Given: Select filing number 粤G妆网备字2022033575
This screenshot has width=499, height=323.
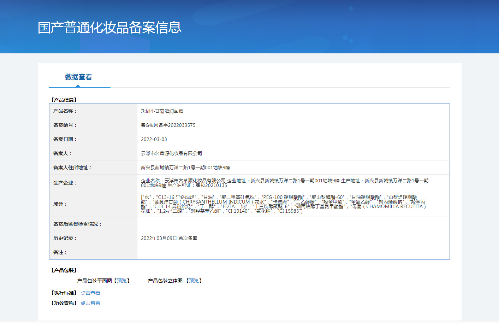Looking at the screenshot, I should click(x=168, y=125).
